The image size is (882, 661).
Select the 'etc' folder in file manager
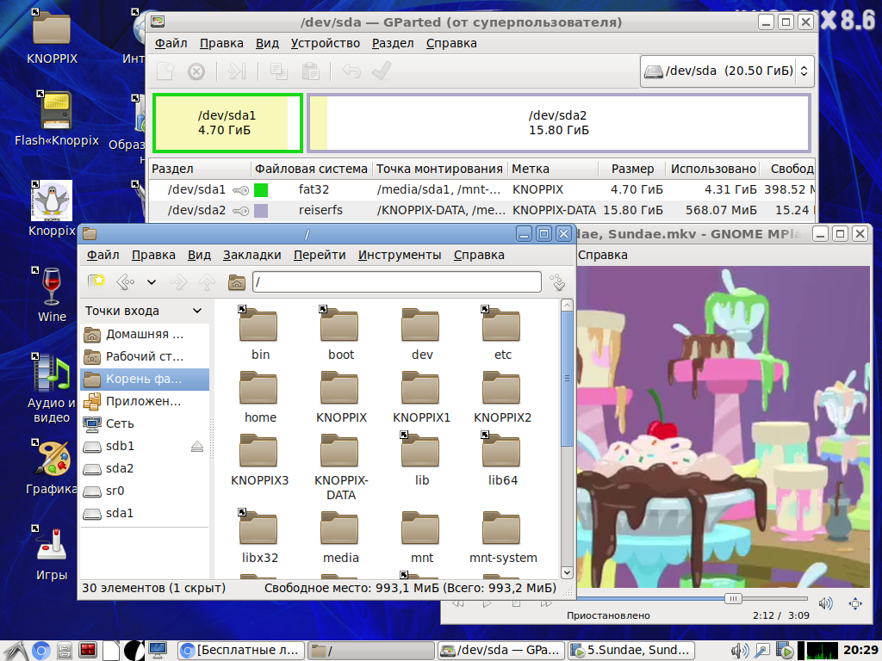click(x=502, y=334)
